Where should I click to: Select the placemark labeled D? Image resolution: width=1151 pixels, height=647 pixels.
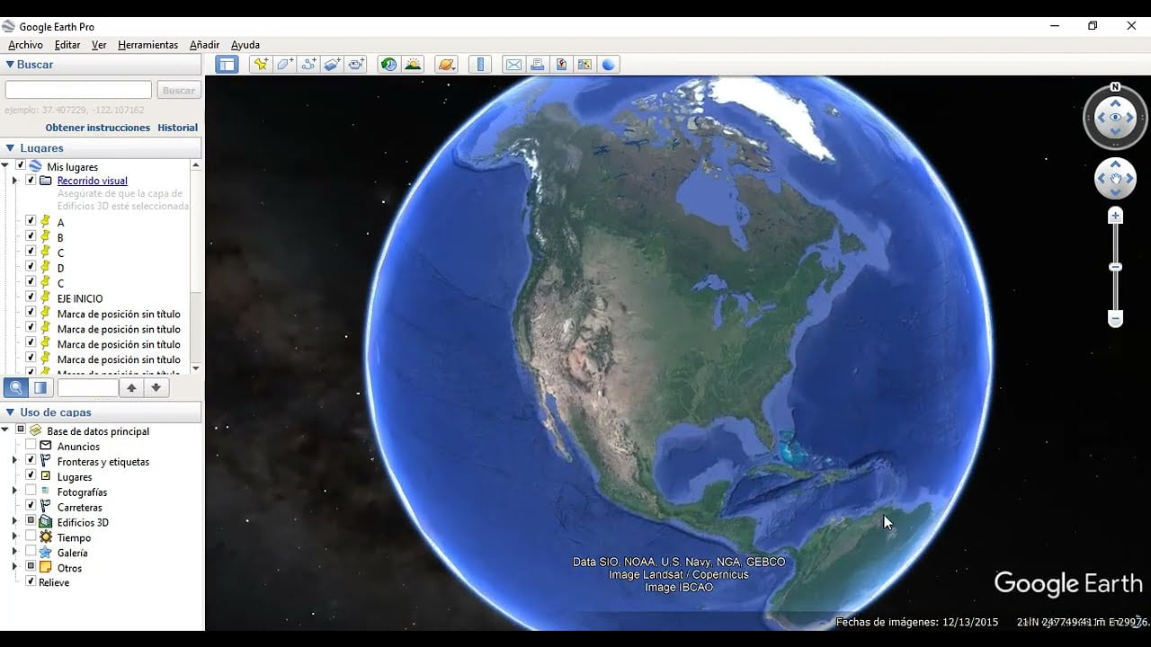(x=60, y=268)
